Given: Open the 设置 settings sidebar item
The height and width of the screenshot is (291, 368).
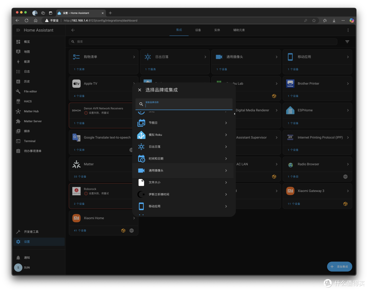Looking at the screenshot, I should [39, 242].
